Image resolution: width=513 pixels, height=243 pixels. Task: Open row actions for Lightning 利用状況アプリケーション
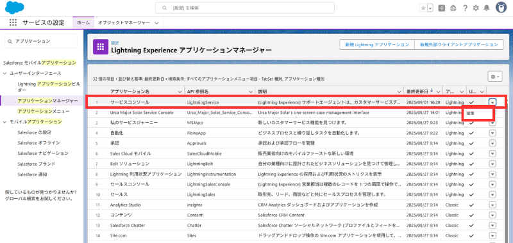coord(492,174)
